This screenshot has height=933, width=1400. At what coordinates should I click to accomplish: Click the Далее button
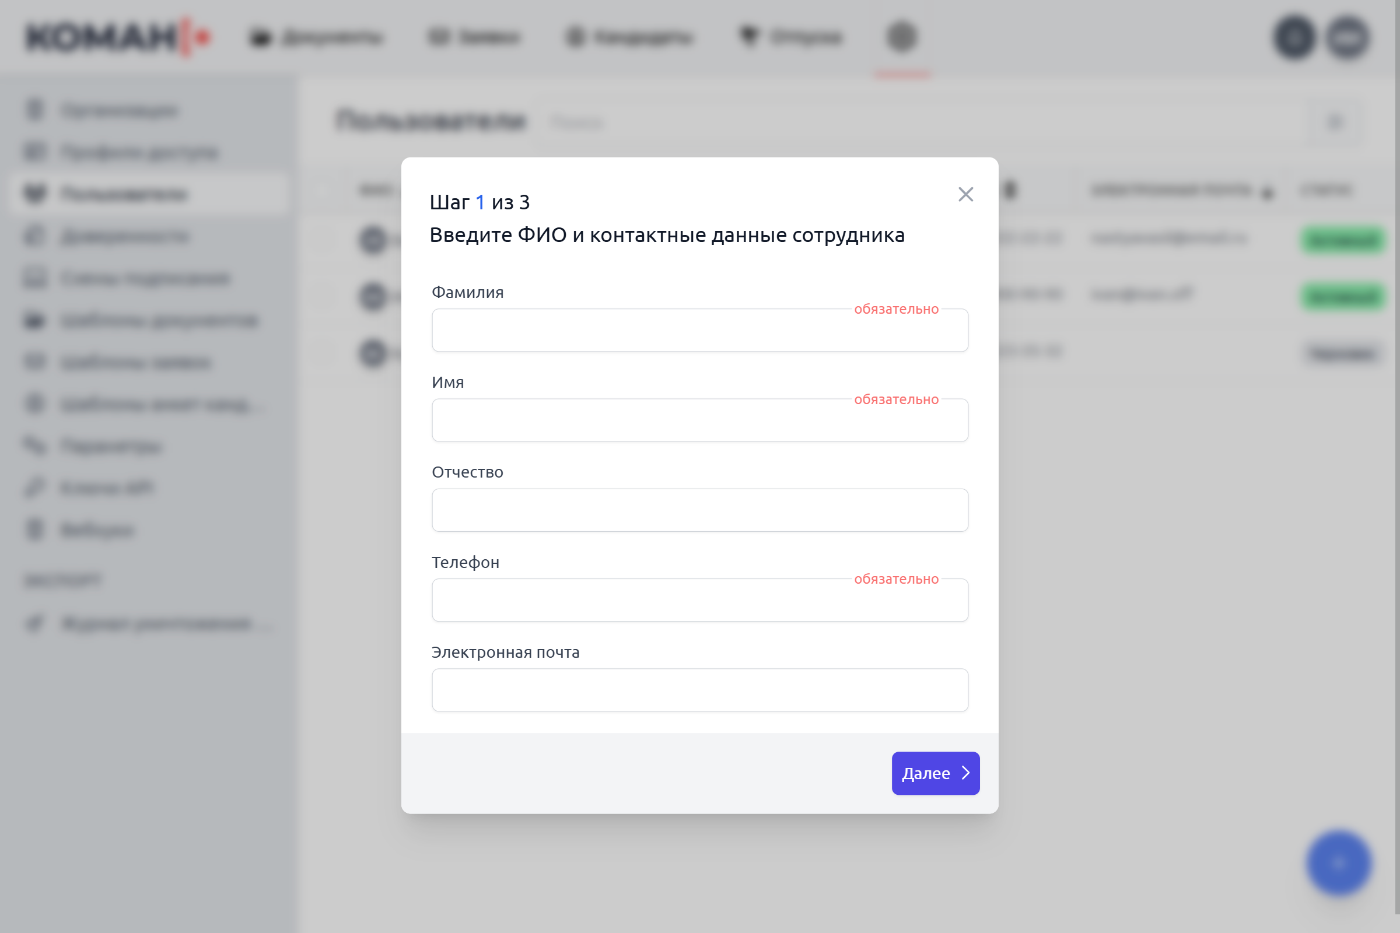tap(935, 773)
